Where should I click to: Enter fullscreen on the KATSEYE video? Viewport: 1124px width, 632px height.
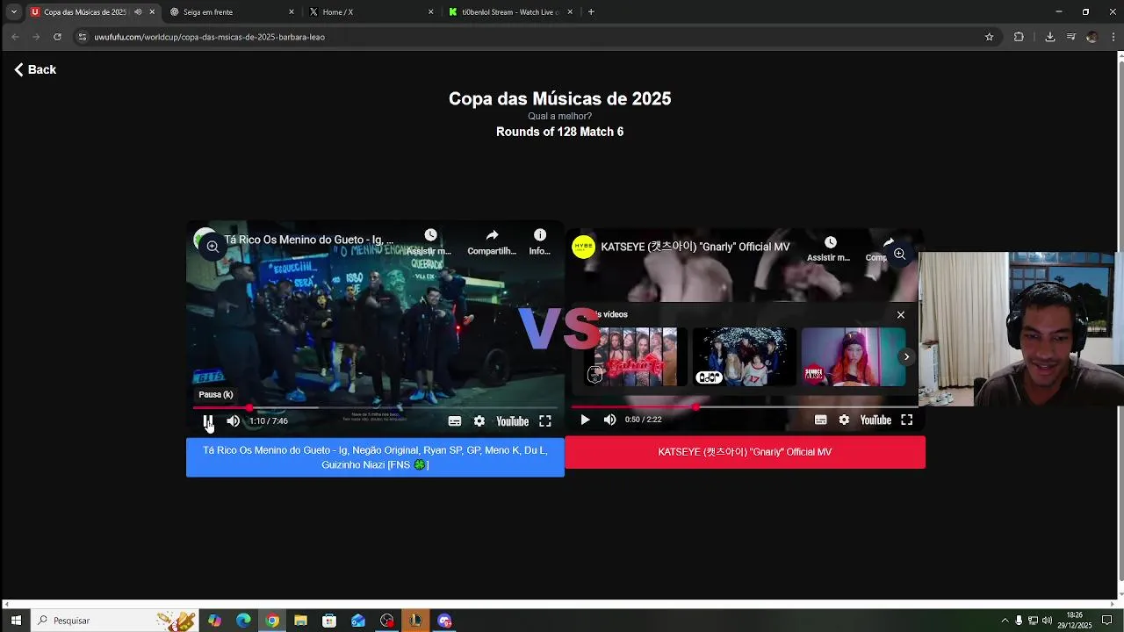tap(907, 420)
